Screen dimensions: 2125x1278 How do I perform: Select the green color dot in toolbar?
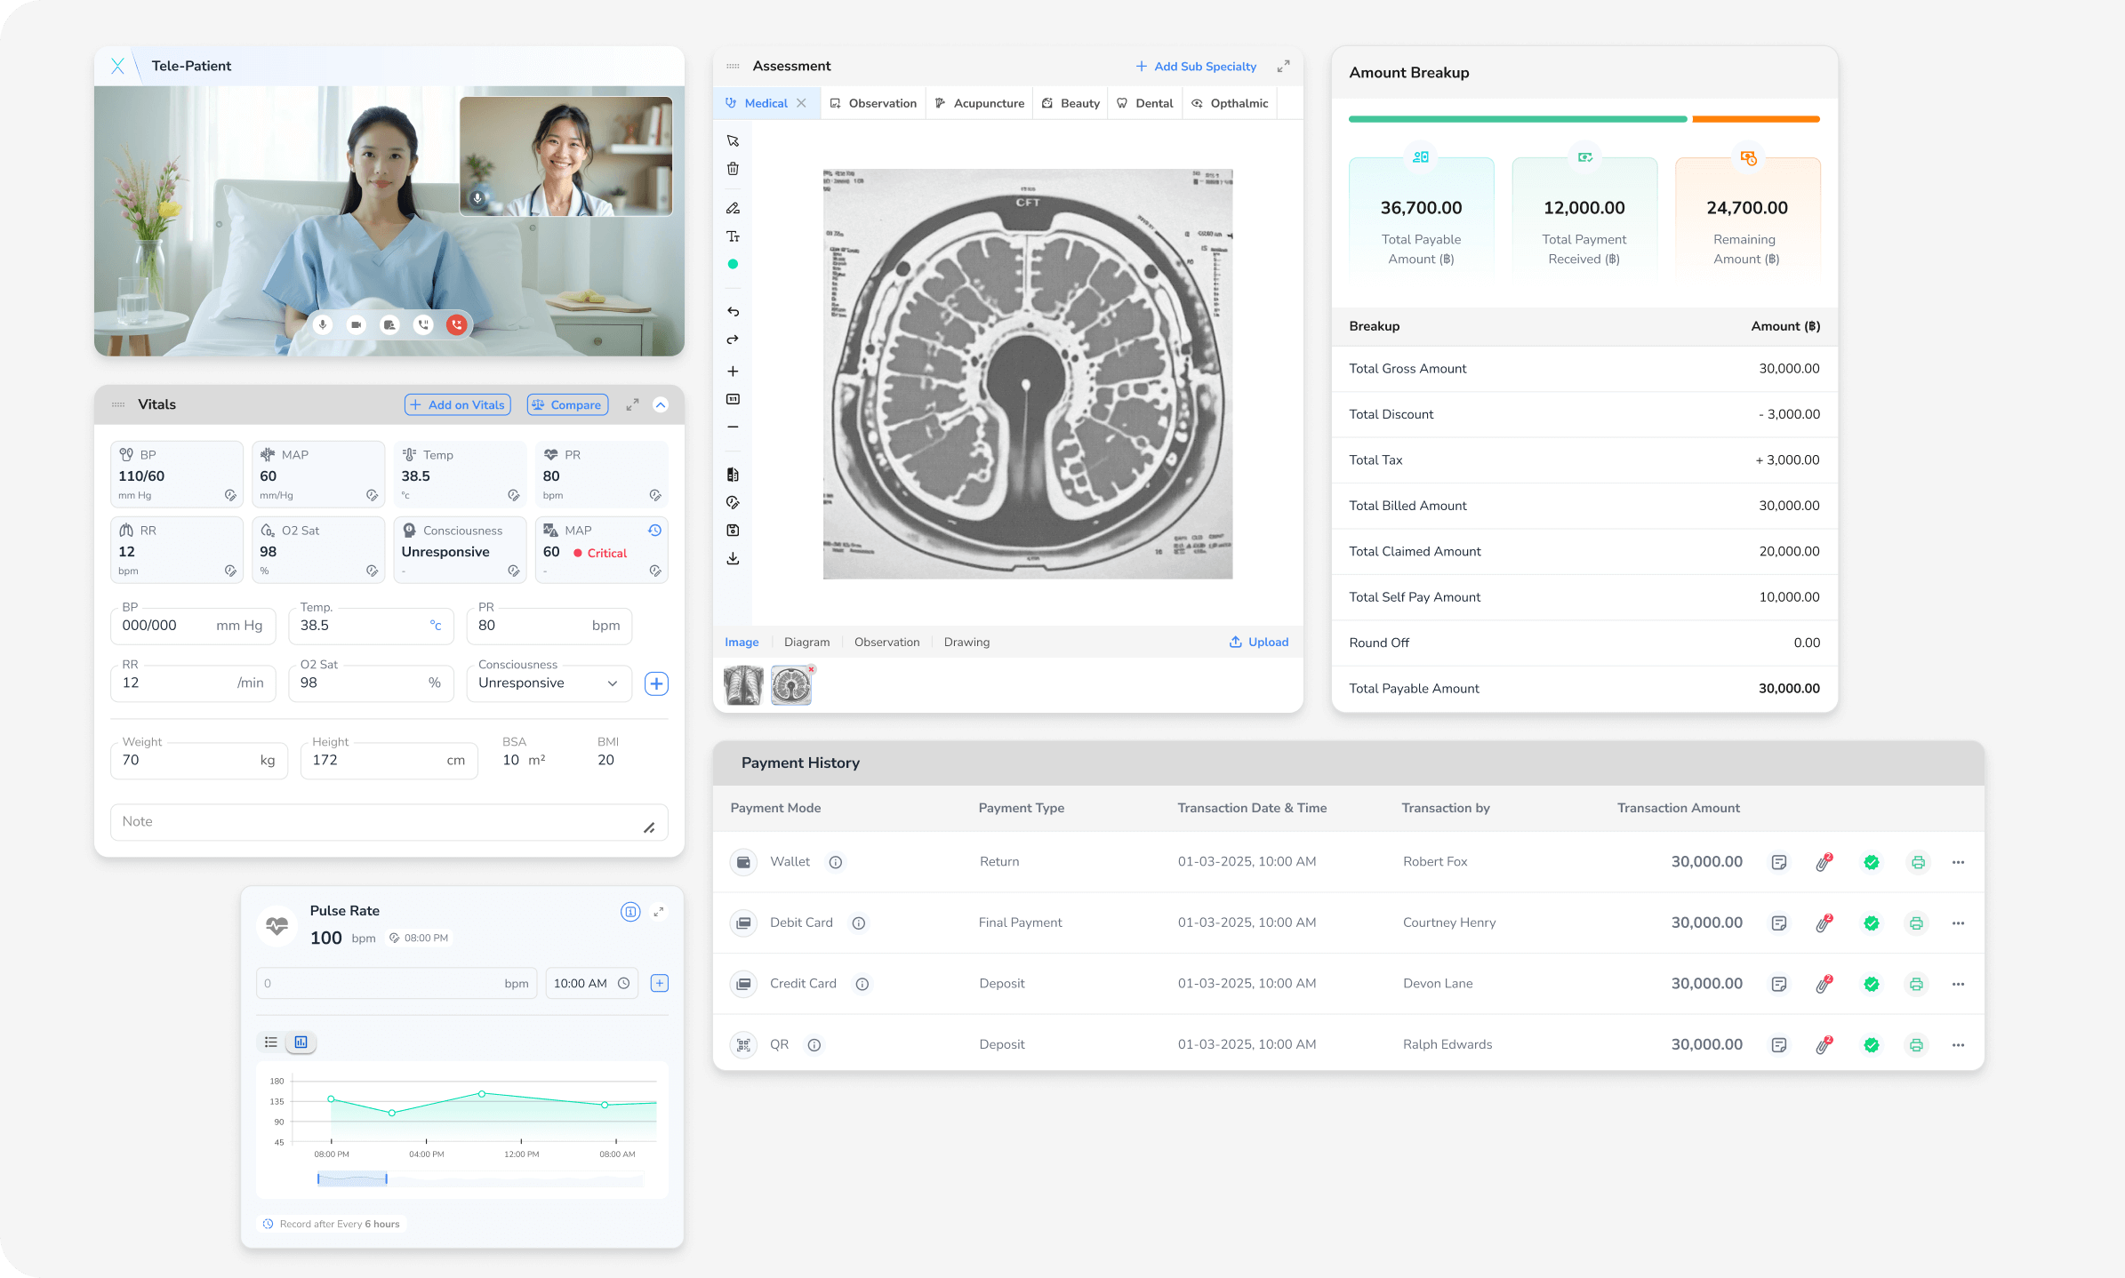733,264
